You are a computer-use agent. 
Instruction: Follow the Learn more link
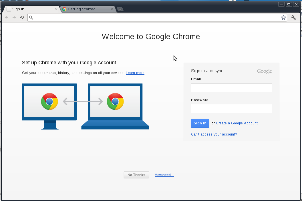point(135,73)
